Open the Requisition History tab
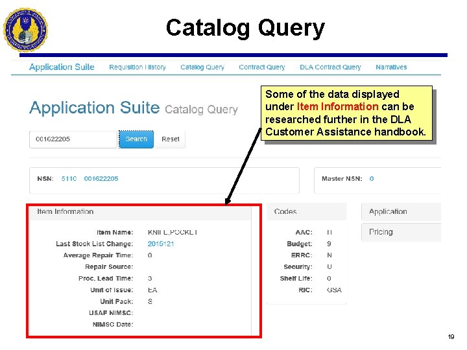The height and width of the screenshot is (350, 467). pyautogui.click(x=138, y=67)
